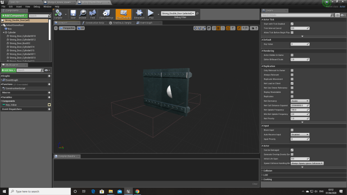
Task: Play the level in editor
Action: tap(151, 14)
